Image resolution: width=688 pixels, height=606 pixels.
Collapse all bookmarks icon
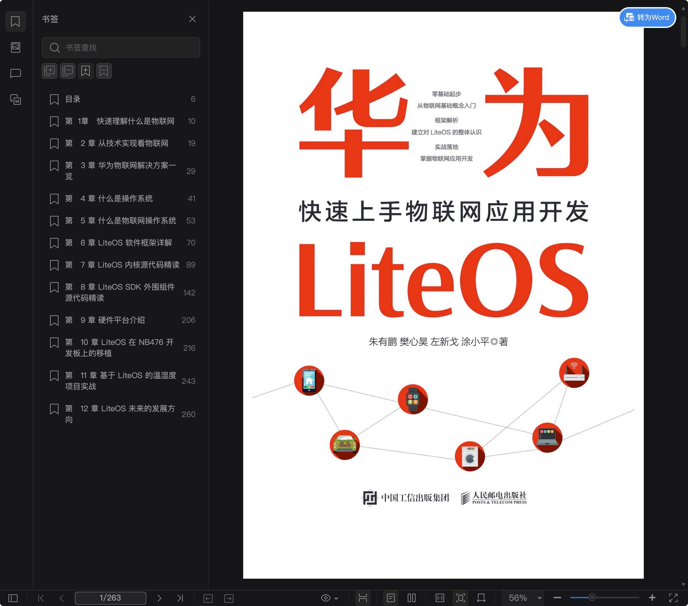(68, 71)
